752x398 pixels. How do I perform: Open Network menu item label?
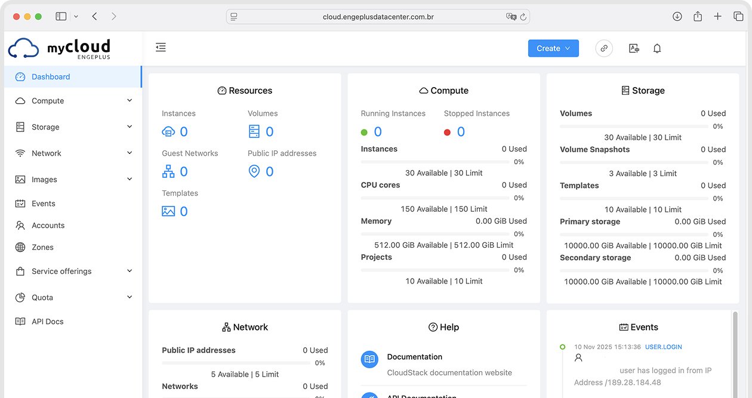coord(47,153)
